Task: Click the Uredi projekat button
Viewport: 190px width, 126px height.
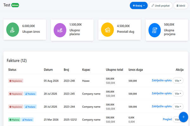Action: [x=161, y=6]
